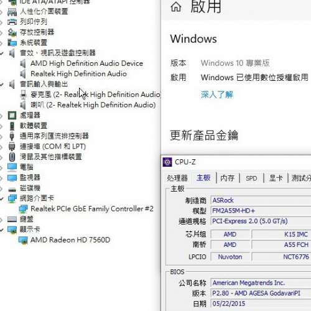Click the keyboard (鍵盤) icon
Image resolution: width=311 pixels, height=311 pixels.
coord(12,219)
